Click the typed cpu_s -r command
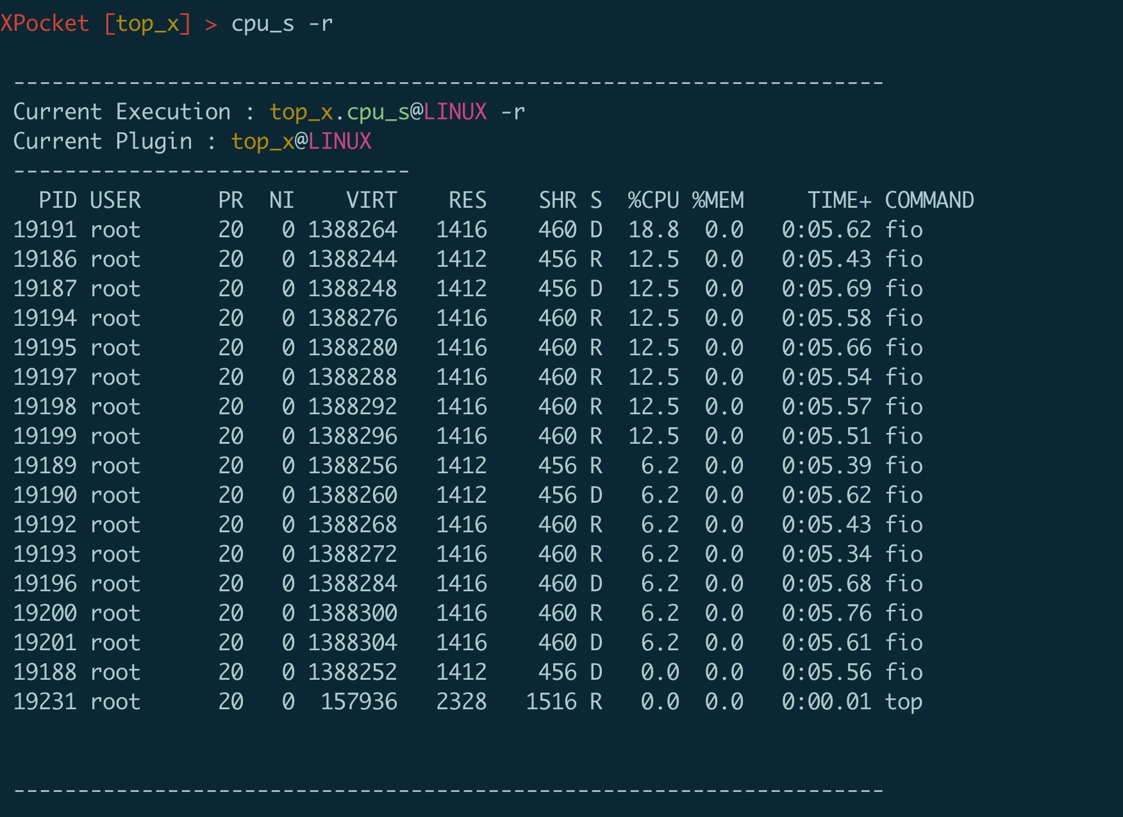 pos(281,24)
